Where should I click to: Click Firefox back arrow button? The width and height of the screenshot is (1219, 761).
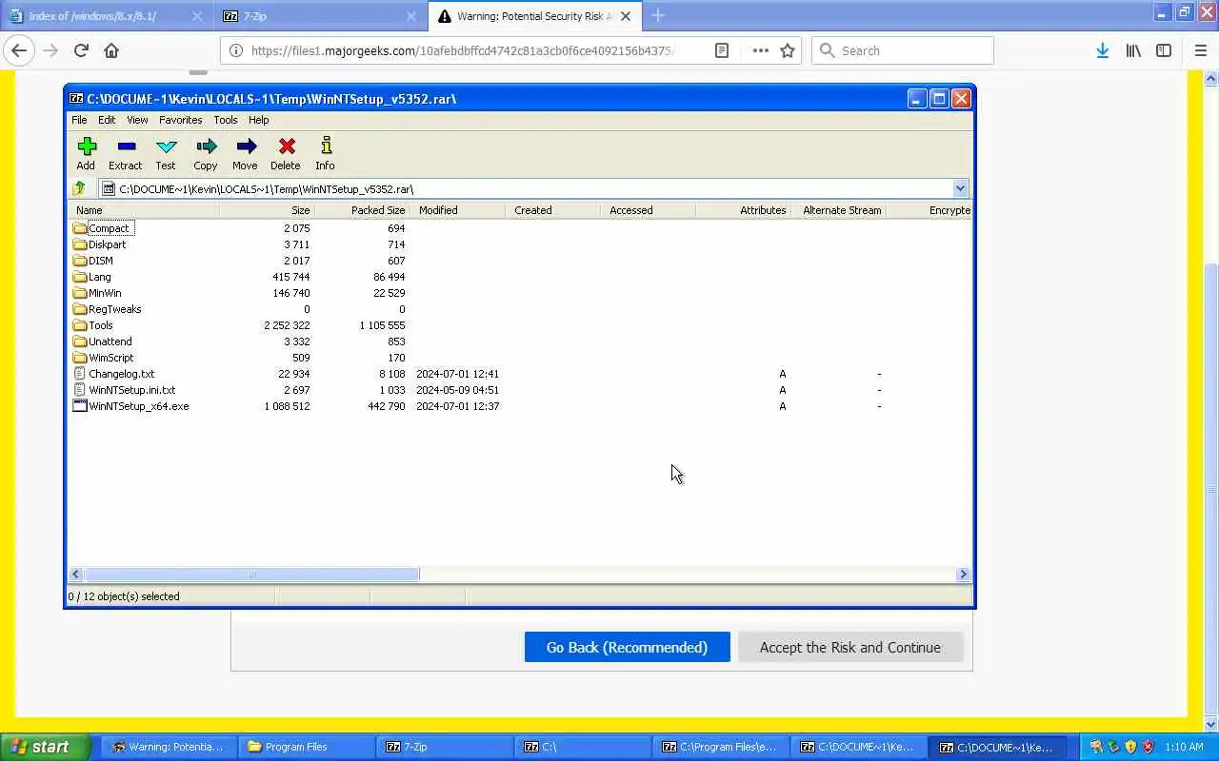(x=19, y=50)
